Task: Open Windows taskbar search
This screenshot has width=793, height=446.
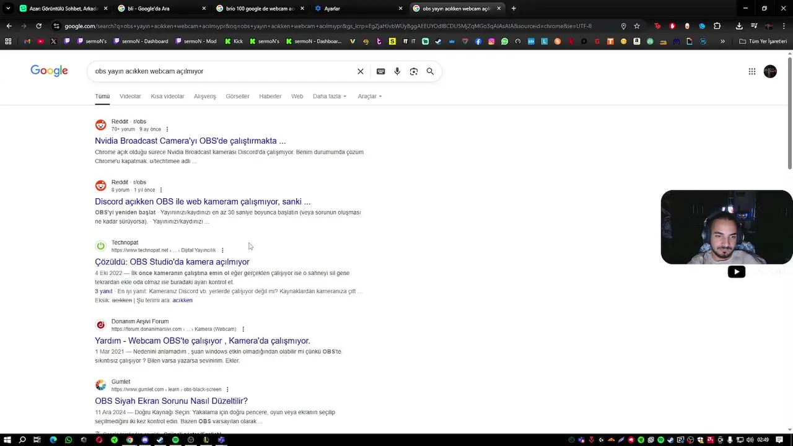Action: [22, 440]
